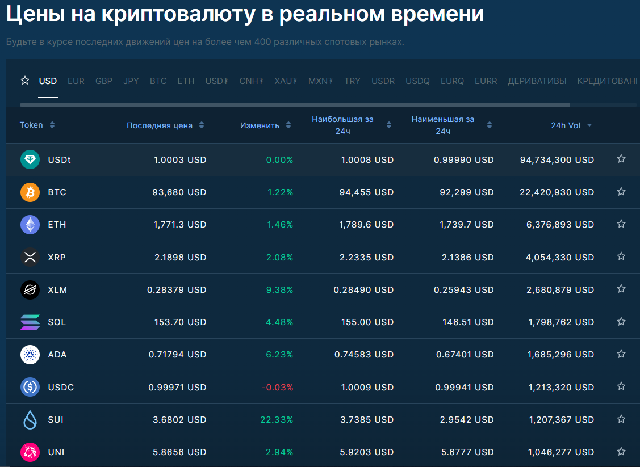Sort table by Token column

[37, 125]
